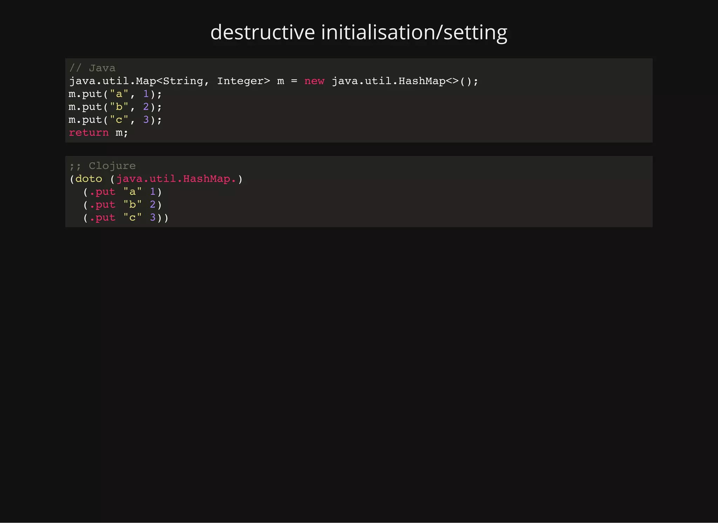This screenshot has height=523, width=718.
Task: Click the '(doto (java.util.HashMap.)' line
Action: click(x=156, y=179)
